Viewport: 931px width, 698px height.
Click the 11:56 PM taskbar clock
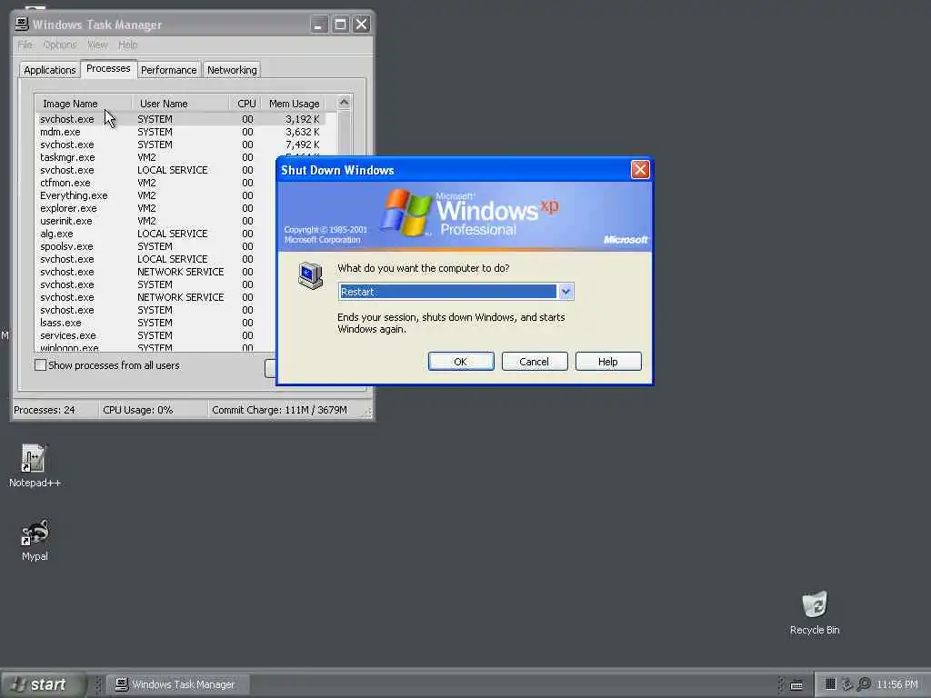[897, 684]
